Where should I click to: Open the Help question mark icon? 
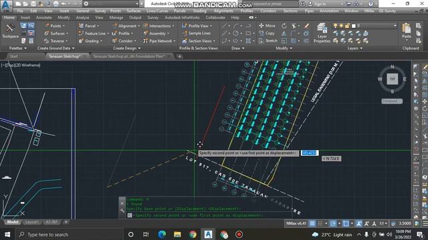tap(370, 4)
